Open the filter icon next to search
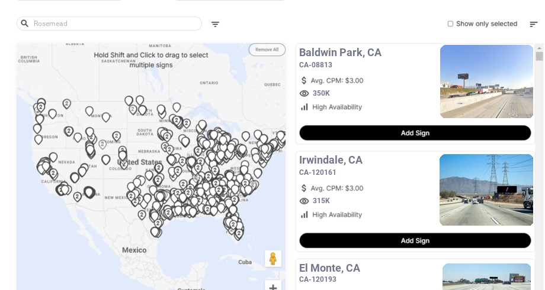This screenshot has width=545, height=290. point(215,24)
